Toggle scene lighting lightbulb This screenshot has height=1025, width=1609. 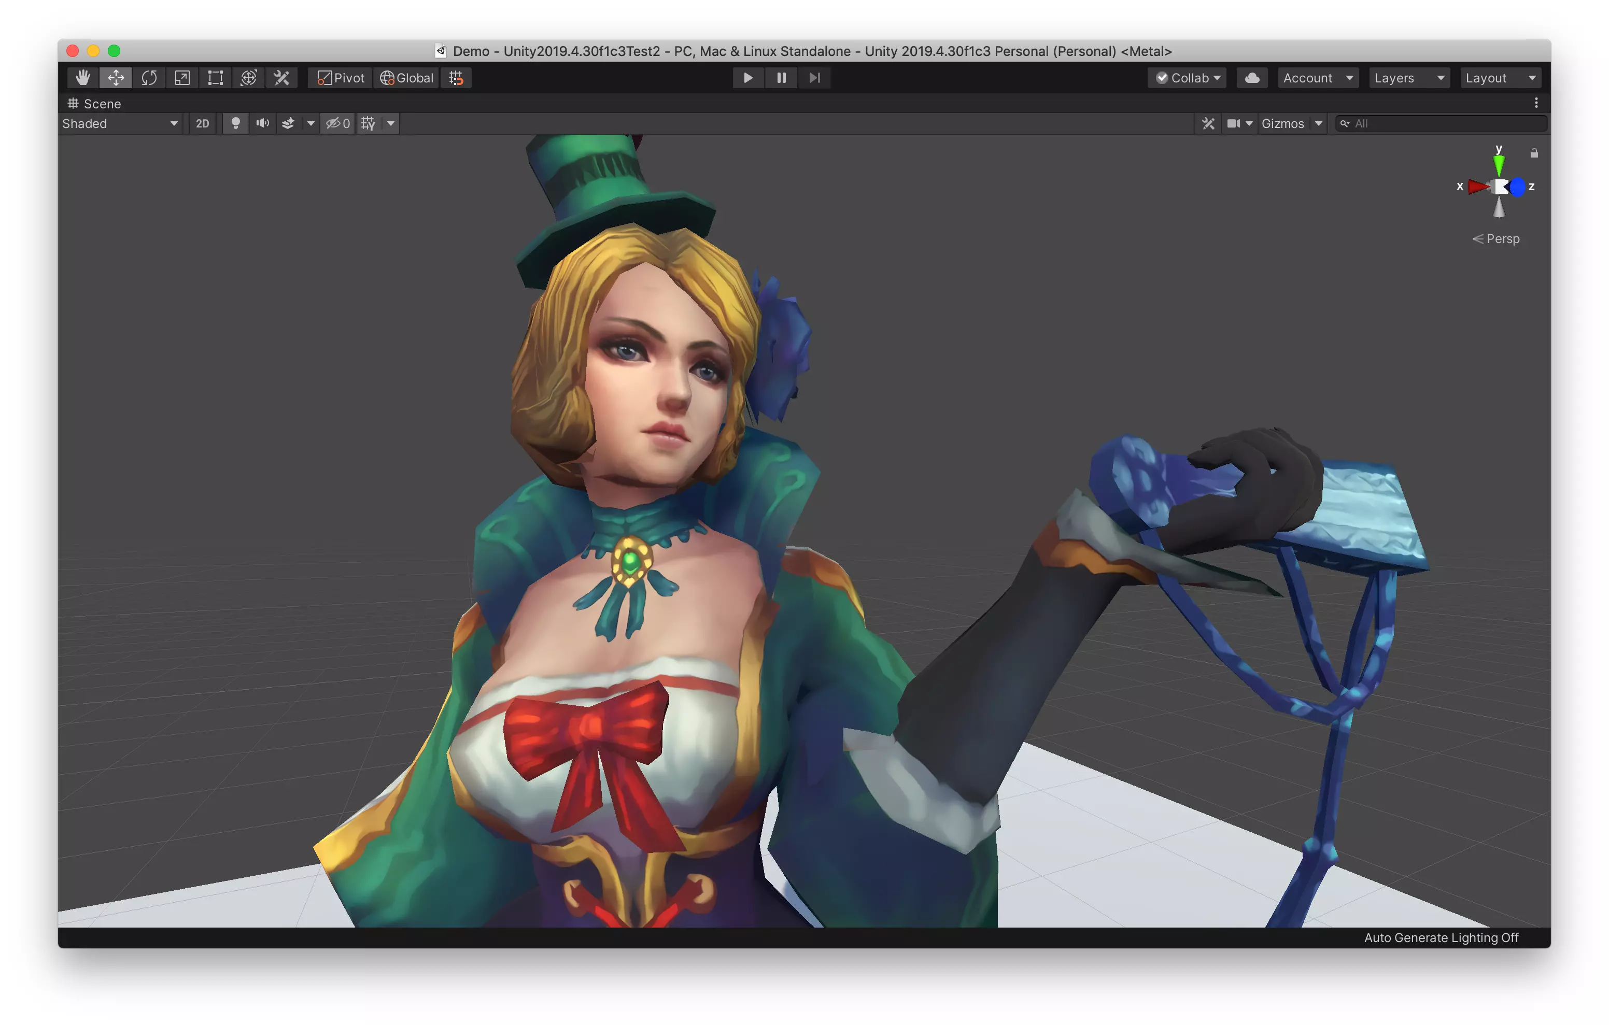coord(235,124)
